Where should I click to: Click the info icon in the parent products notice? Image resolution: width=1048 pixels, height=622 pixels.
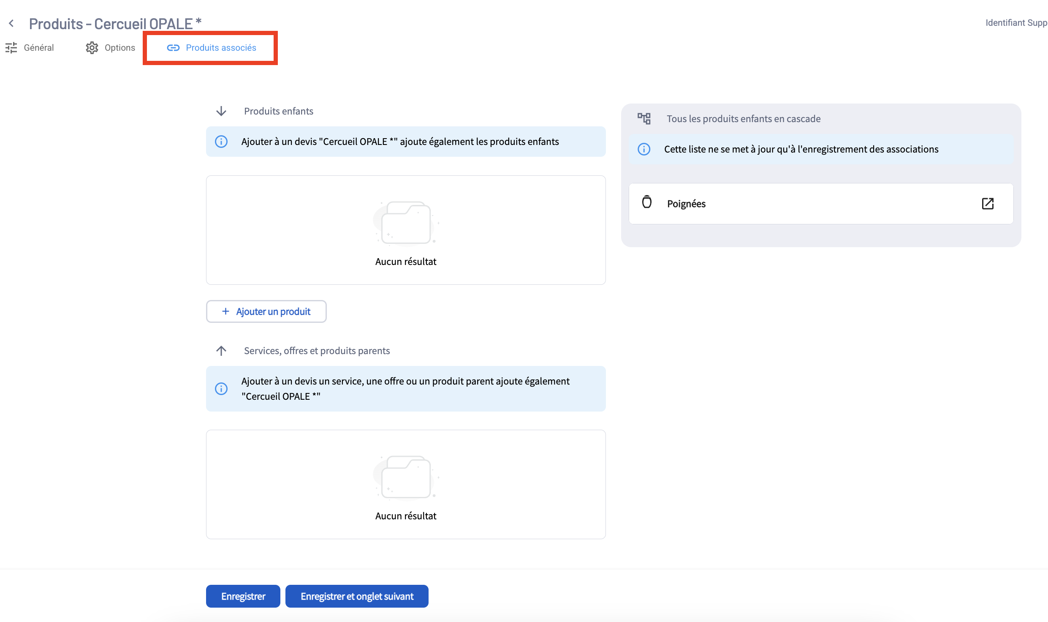click(221, 389)
